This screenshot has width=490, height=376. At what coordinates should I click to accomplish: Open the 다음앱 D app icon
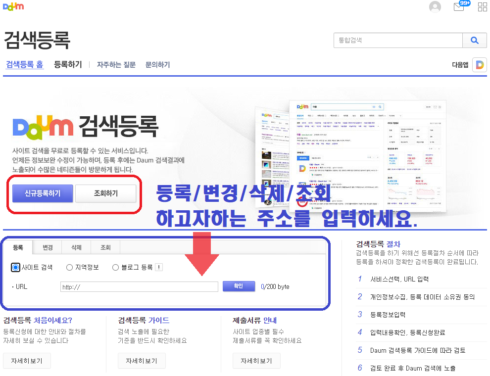pyautogui.click(x=480, y=65)
